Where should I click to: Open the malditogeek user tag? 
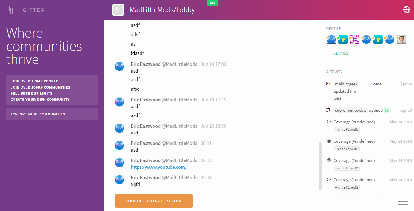click(346, 84)
